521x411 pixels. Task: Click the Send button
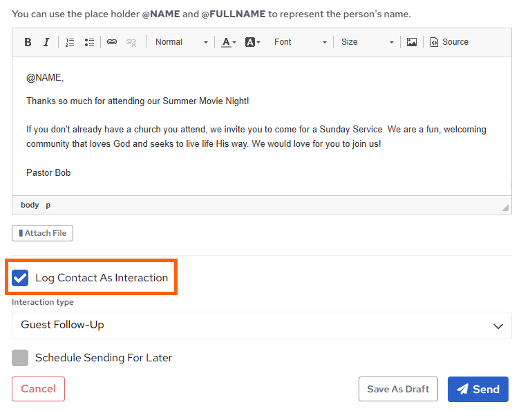coord(477,389)
